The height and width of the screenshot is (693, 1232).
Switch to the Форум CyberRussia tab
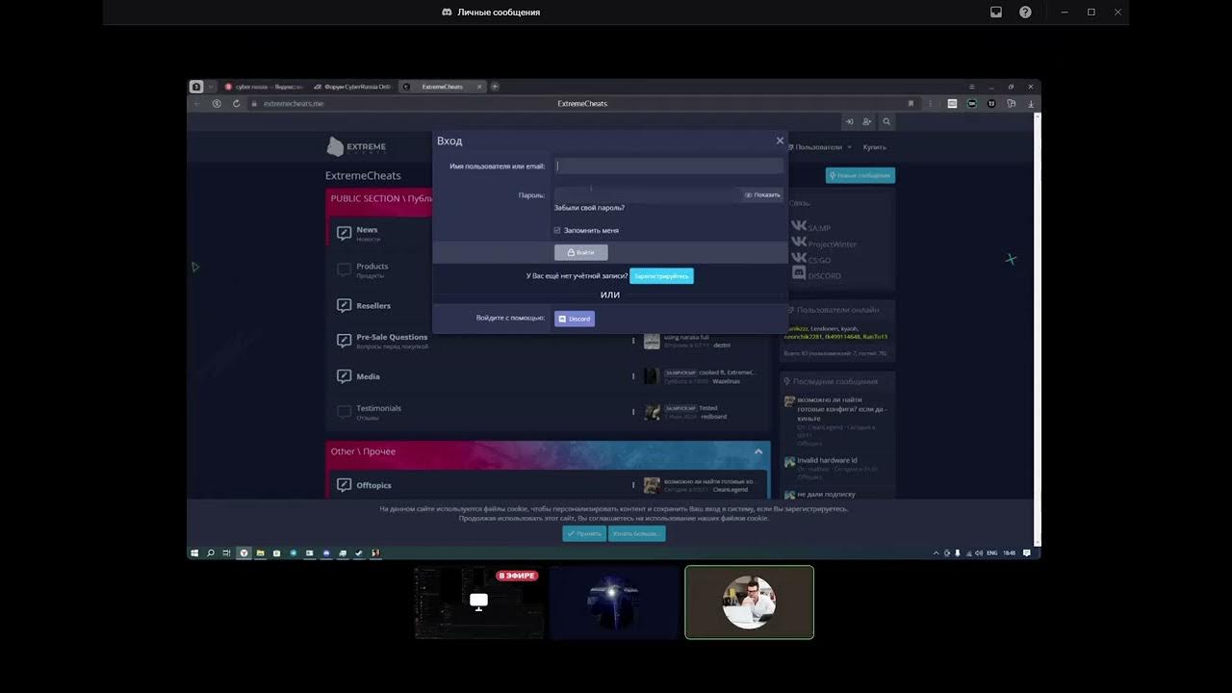(x=352, y=87)
